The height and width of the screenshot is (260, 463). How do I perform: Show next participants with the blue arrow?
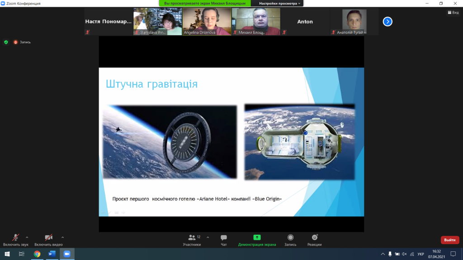point(387,22)
